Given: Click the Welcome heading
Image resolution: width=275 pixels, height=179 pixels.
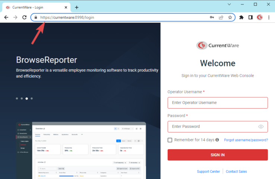Looking at the screenshot, I should (x=218, y=63).
